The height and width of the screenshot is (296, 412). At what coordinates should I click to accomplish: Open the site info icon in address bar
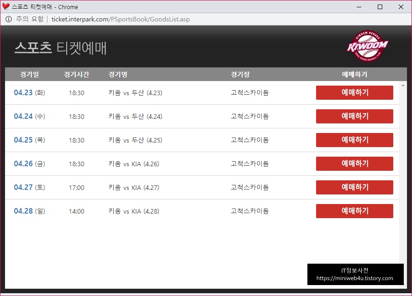click(x=9, y=19)
